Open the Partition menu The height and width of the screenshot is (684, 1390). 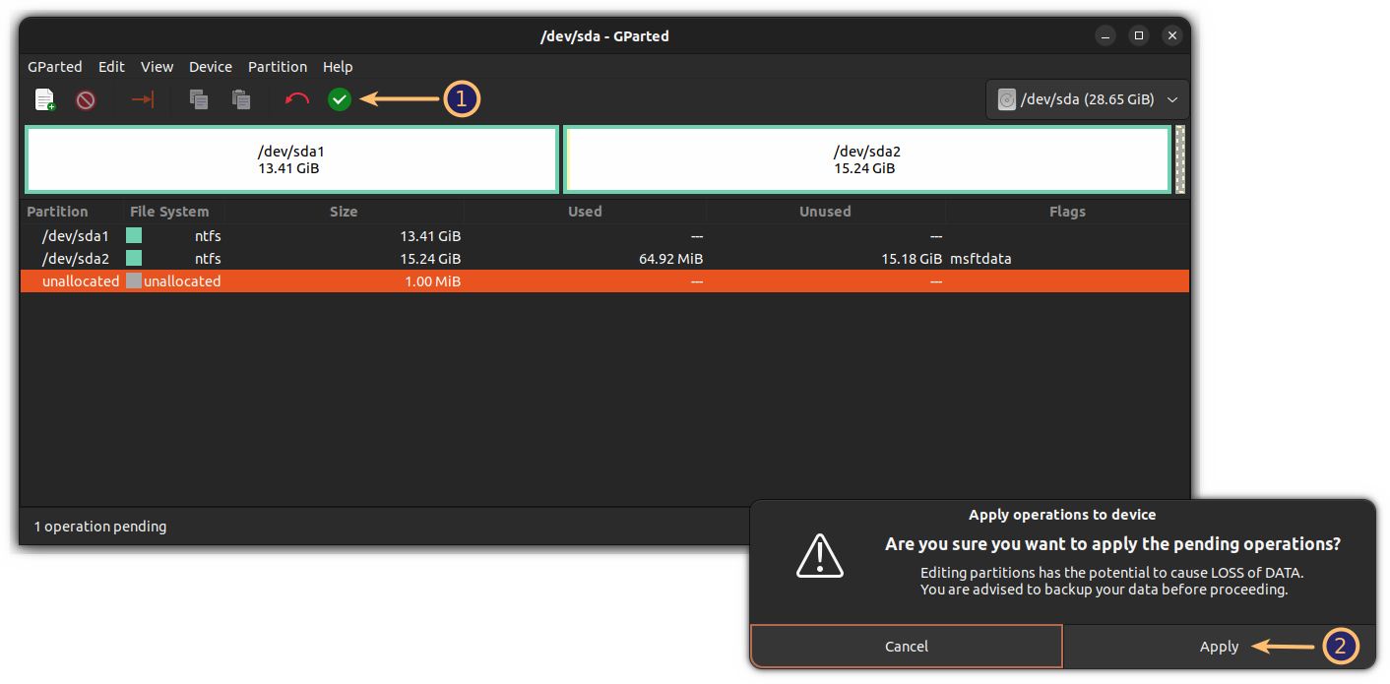tap(277, 66)
